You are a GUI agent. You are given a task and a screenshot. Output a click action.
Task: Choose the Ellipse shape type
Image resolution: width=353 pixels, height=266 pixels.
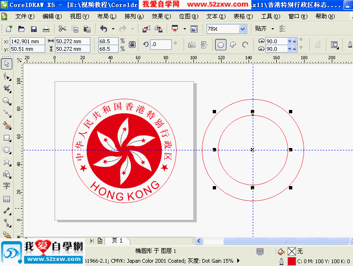click(221, 45)
